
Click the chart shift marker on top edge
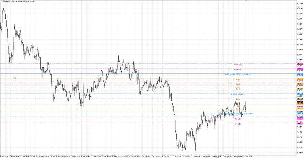click(x=246, y=1)
